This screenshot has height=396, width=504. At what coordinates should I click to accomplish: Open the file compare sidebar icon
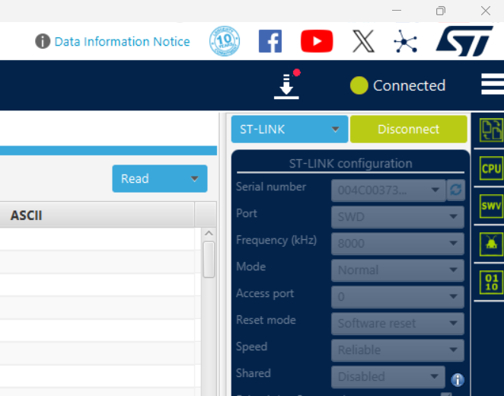[x=491, y=130]
